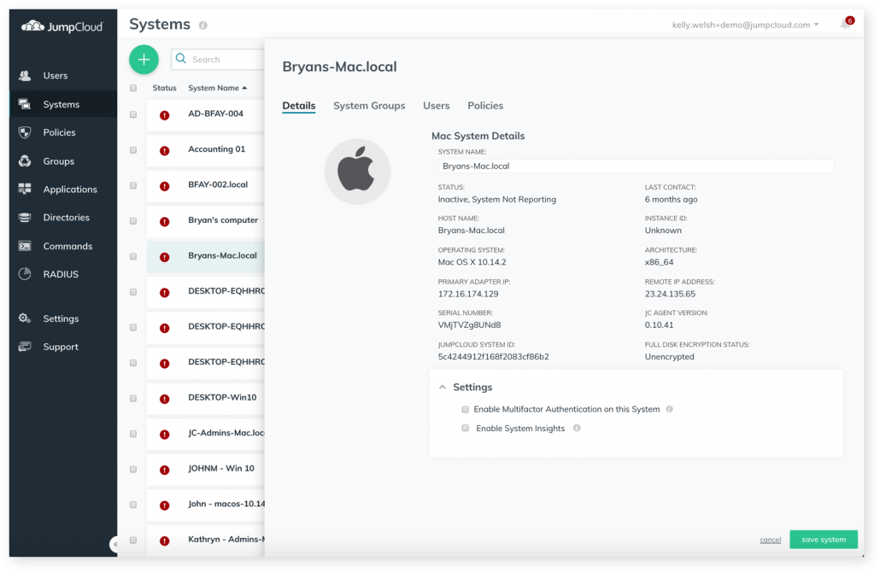Click into the System Name text field
The height and width of the screenshot is (573, 880).
point(635,167)
